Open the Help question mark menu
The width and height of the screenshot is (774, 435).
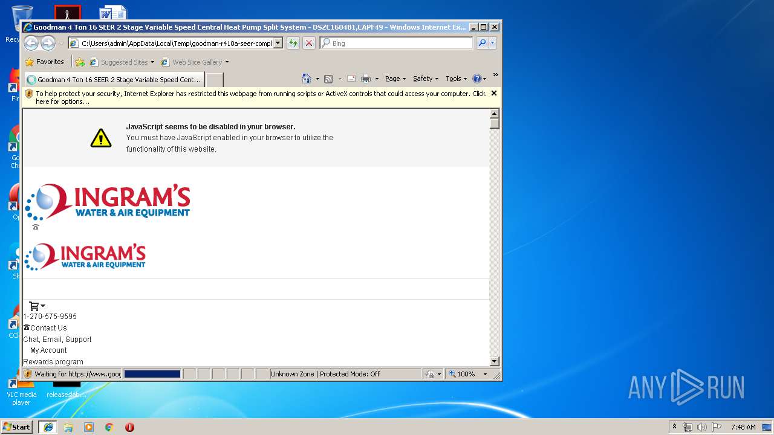[x=480, y=79]
